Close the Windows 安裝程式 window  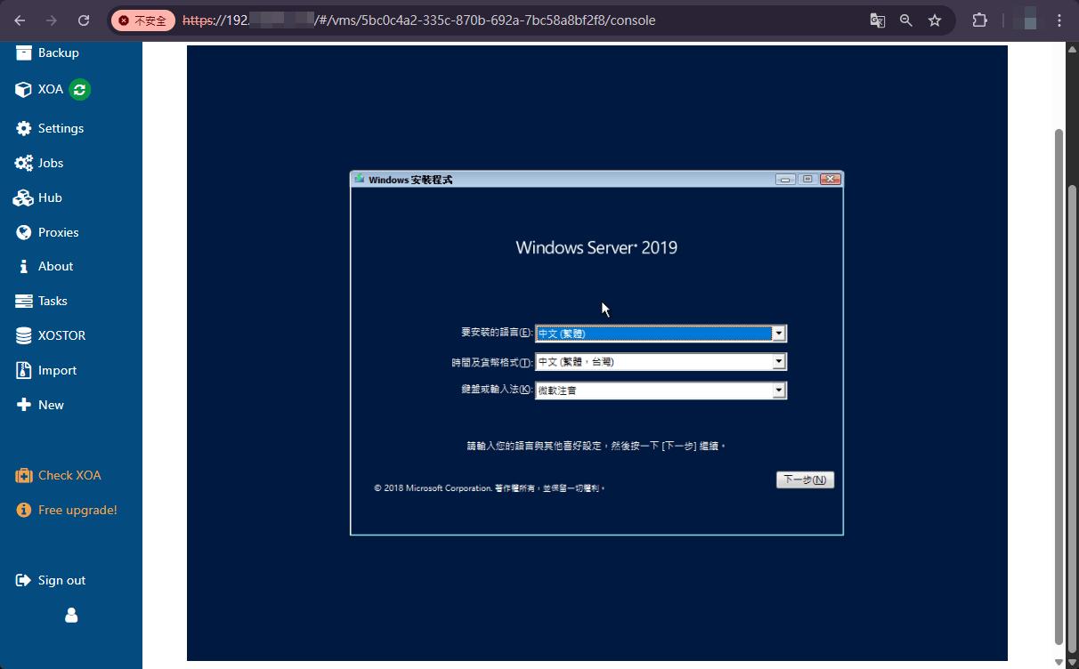pos(831,179)
